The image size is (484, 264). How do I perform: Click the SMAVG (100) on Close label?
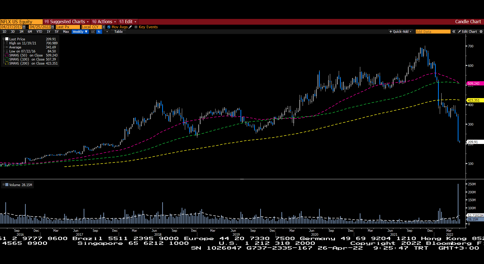tap(27, 59)
